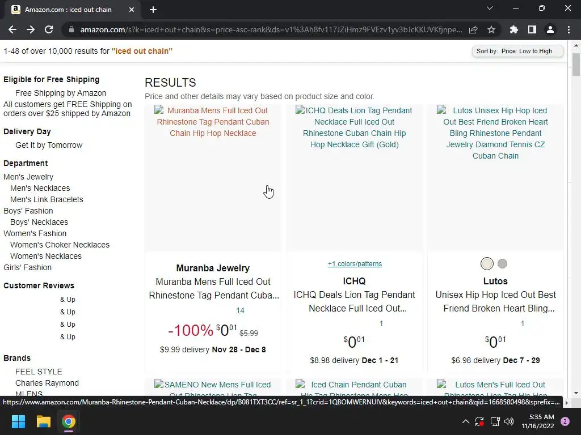The image size is (581, 435).
Task: Open the volume speaker tray icon
Action: click(509, 421)
